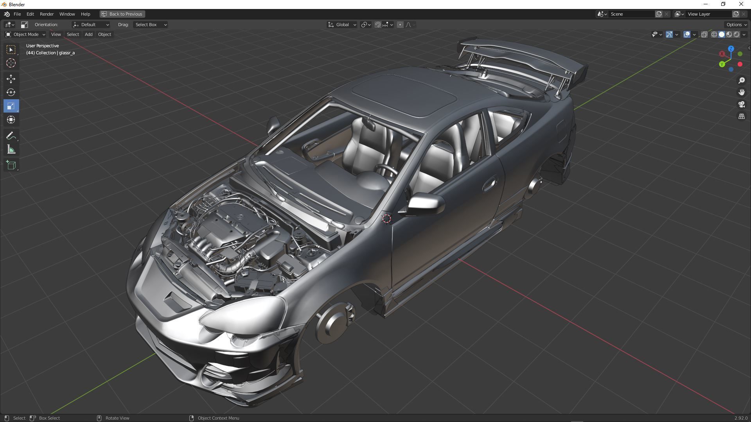This screenshot has height=422, width=751.
Task: Open the Render menu
Action: pos(47,14)
